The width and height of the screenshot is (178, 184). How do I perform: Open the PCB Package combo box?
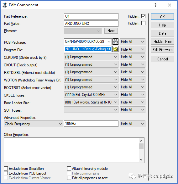tap(88, 42)
